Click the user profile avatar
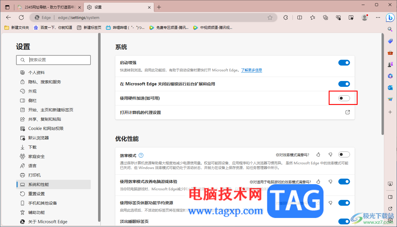Screen dimensions: 397x227 click(x=365, y=17)
